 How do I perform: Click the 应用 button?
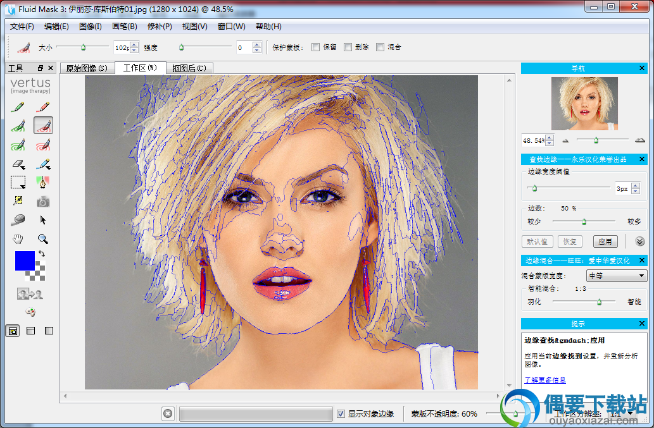click(x=605, y=242)
